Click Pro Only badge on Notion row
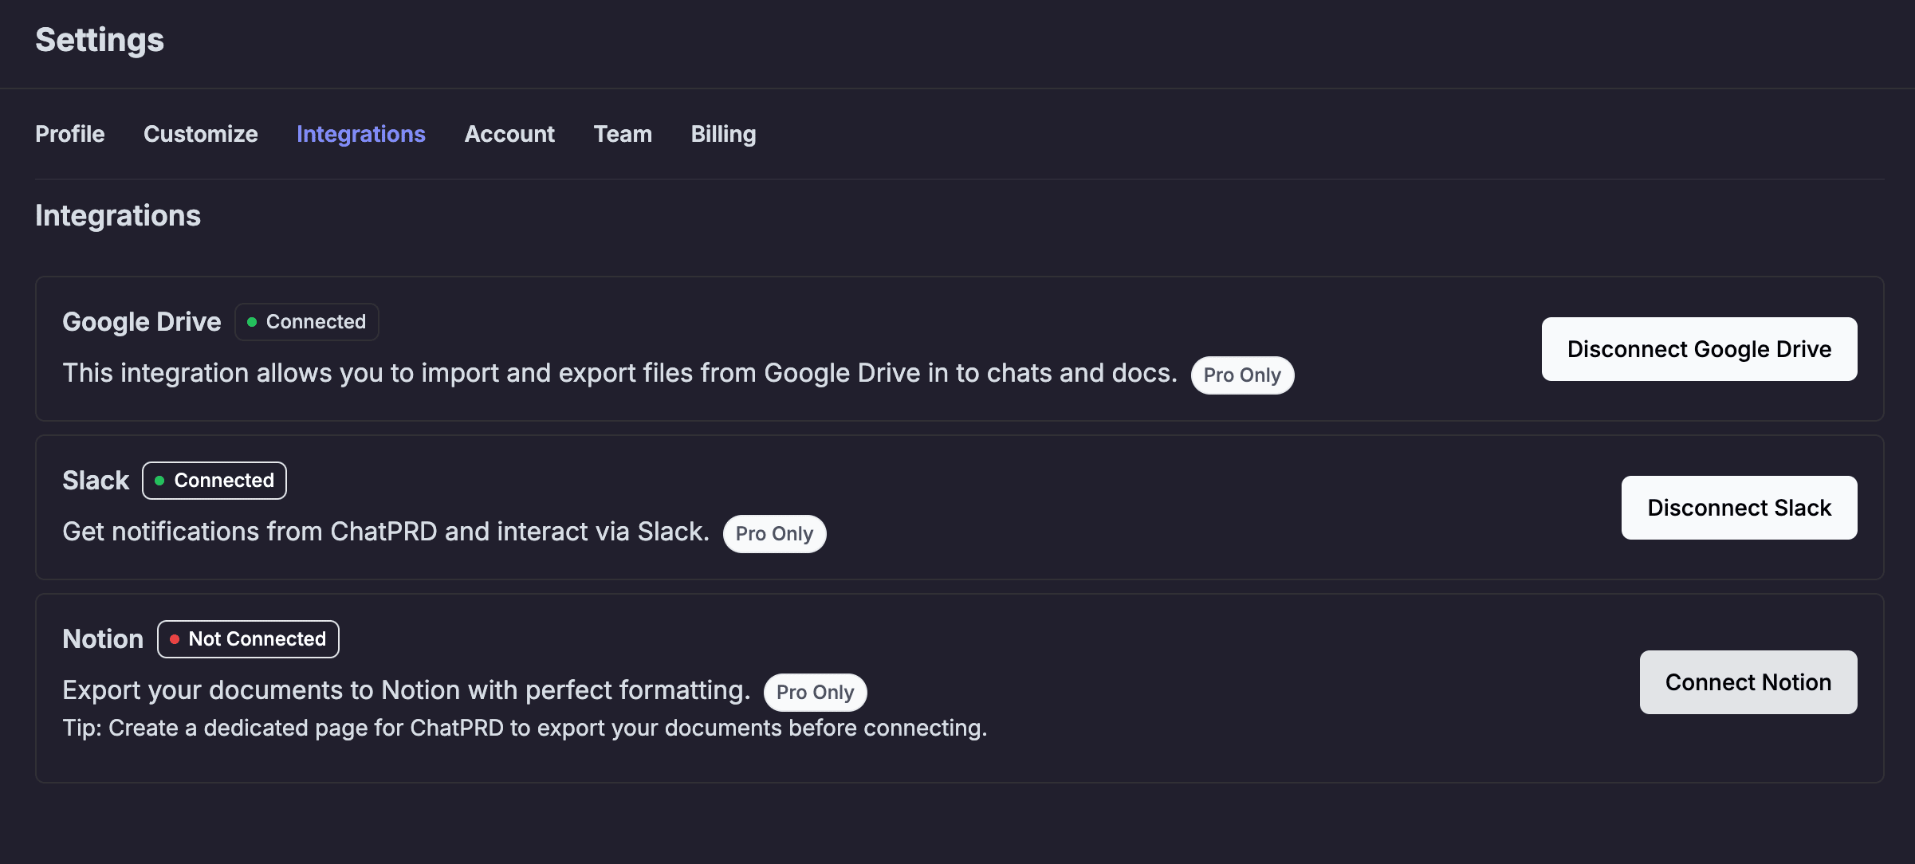1915x864 pixels. click(x=815, y=693)
